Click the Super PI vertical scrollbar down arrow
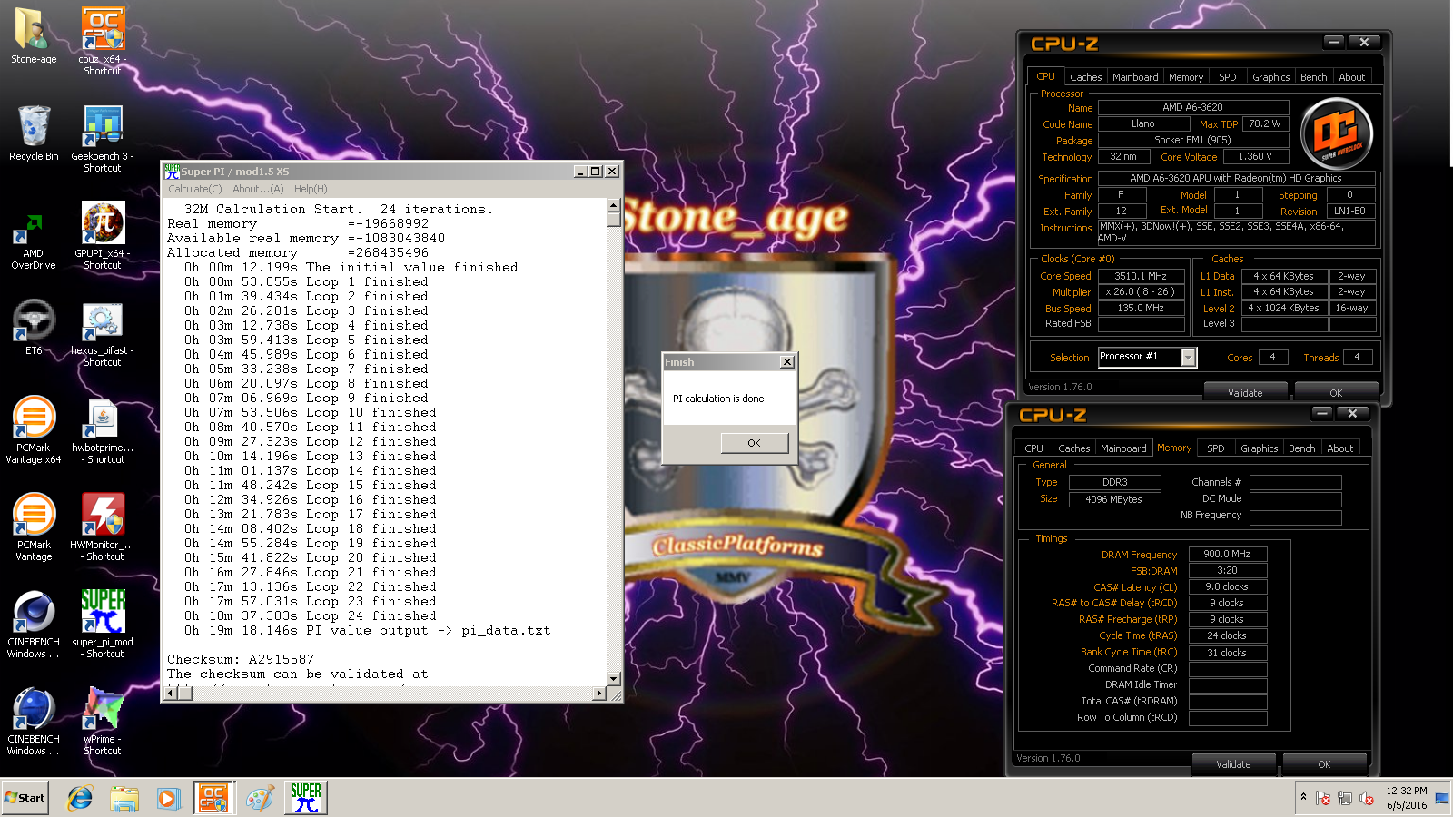This screenshot has height=817, width=1453. click(x=614, y=678)
